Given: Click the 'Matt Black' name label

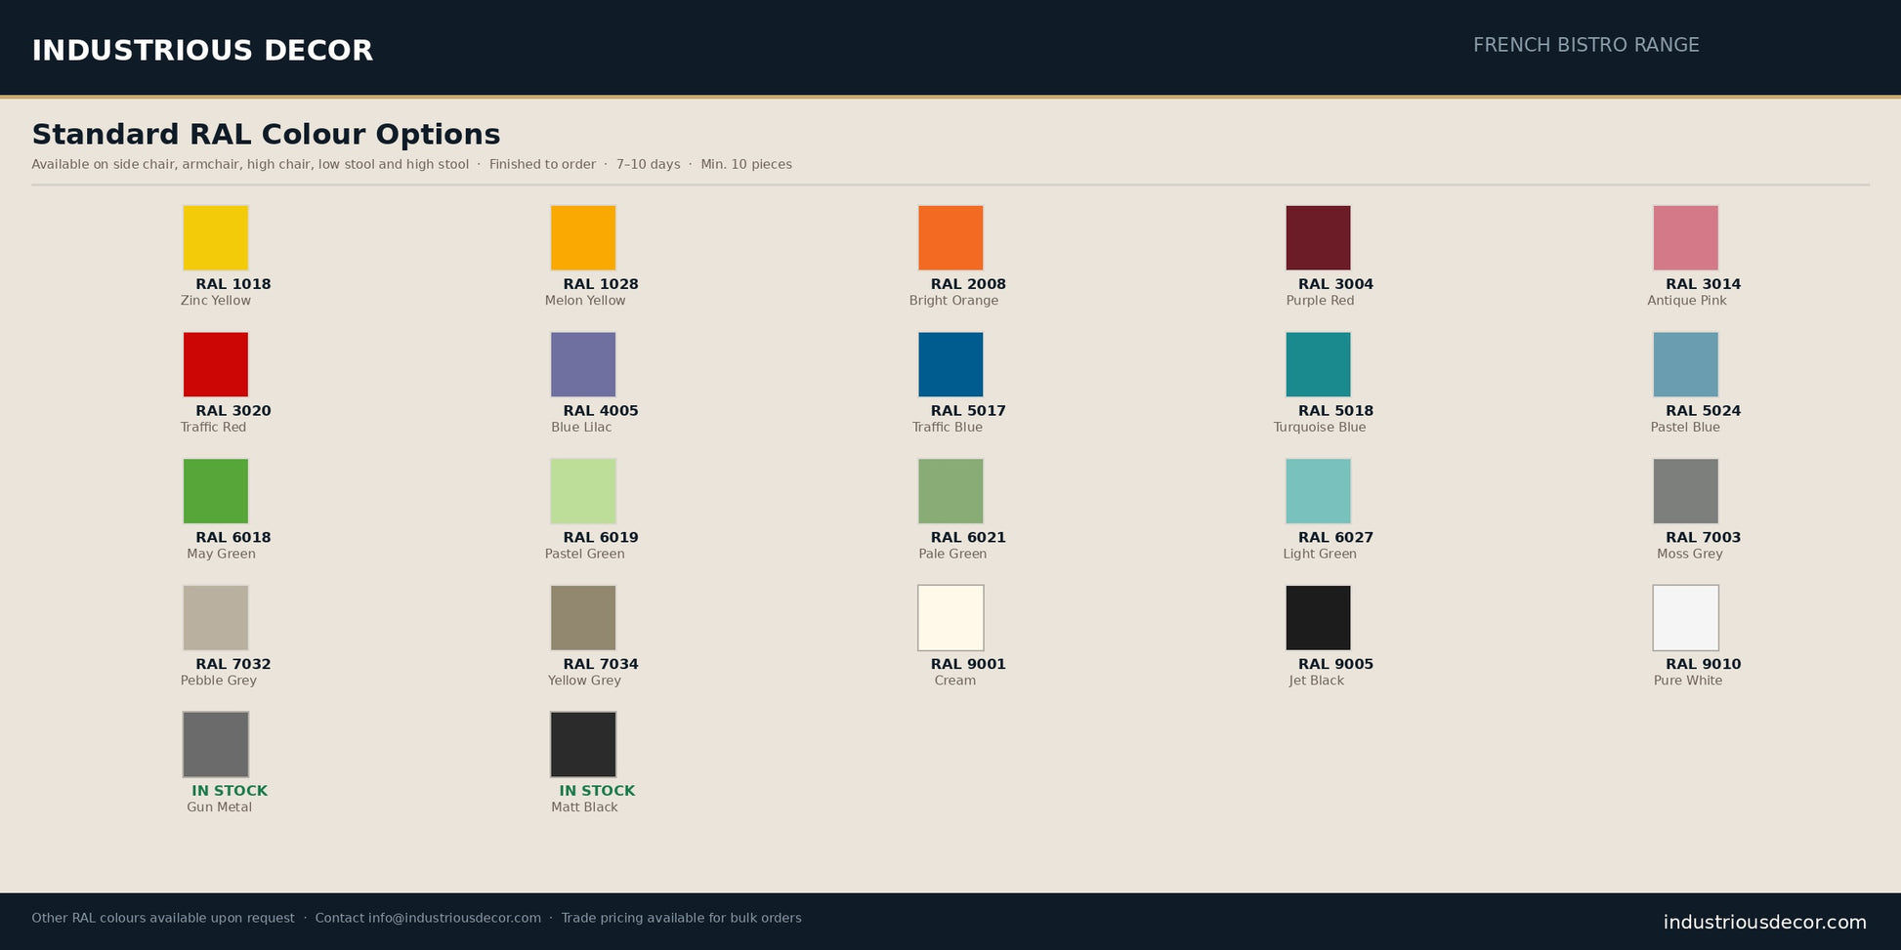Looking at the screenshot, I should [x=584, y=807].
